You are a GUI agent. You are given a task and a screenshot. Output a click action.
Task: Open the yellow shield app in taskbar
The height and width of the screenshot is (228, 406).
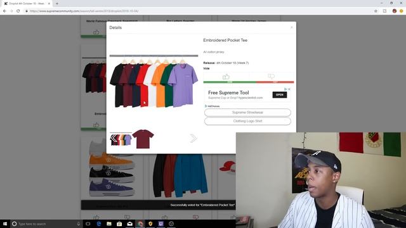click(x=150, y=224)
